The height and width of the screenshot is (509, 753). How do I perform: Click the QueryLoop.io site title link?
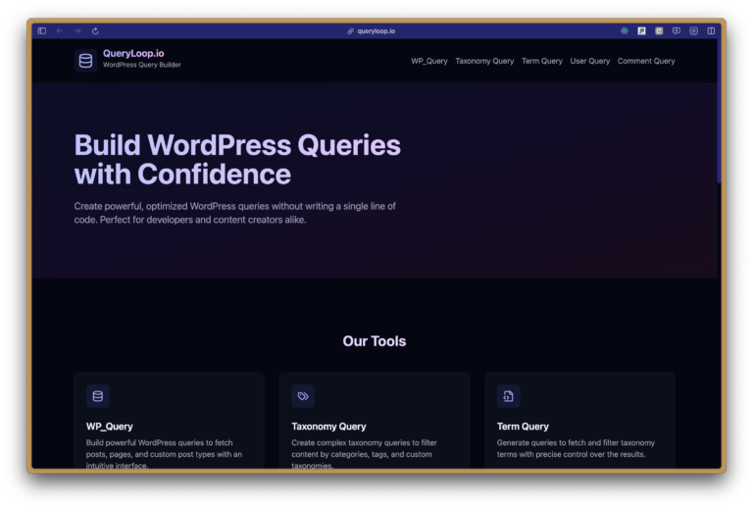coord(133,53)
